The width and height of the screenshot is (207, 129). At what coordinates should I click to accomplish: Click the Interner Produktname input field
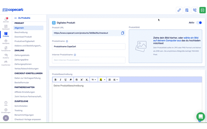(89, 60)
